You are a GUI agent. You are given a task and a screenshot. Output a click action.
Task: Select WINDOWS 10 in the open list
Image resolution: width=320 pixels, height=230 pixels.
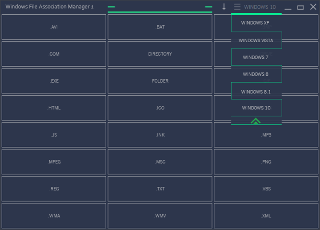[x=256, y=108]
